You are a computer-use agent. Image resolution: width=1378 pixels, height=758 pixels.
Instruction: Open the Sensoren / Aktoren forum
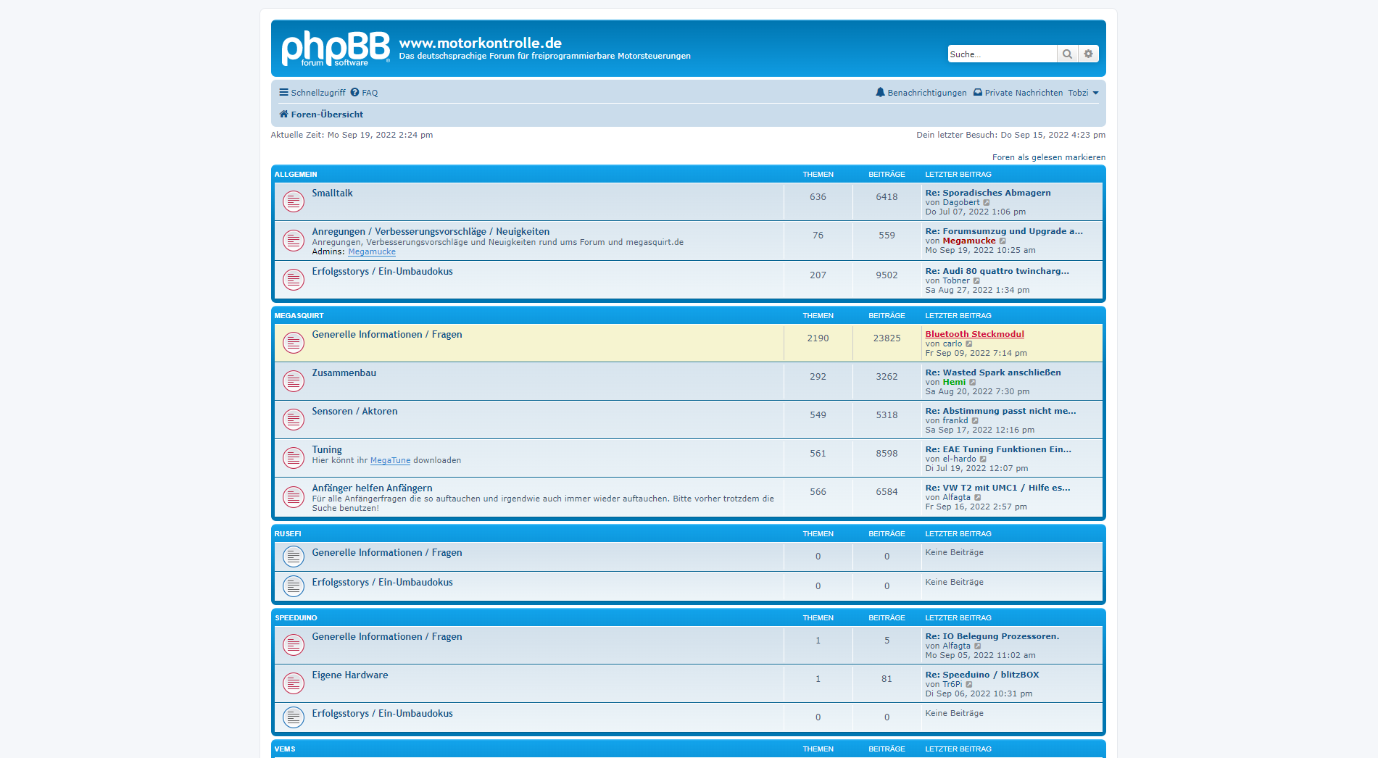354,412
